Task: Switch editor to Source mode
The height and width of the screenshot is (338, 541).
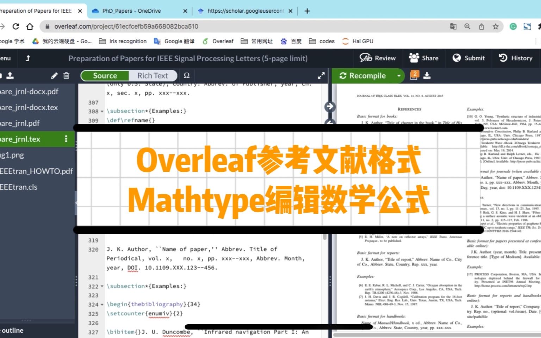Action: click(105, 76)
